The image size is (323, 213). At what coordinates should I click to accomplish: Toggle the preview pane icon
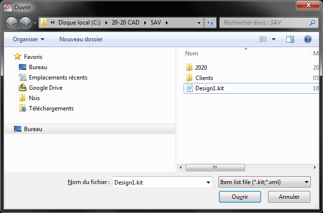(x=290, y=39)
